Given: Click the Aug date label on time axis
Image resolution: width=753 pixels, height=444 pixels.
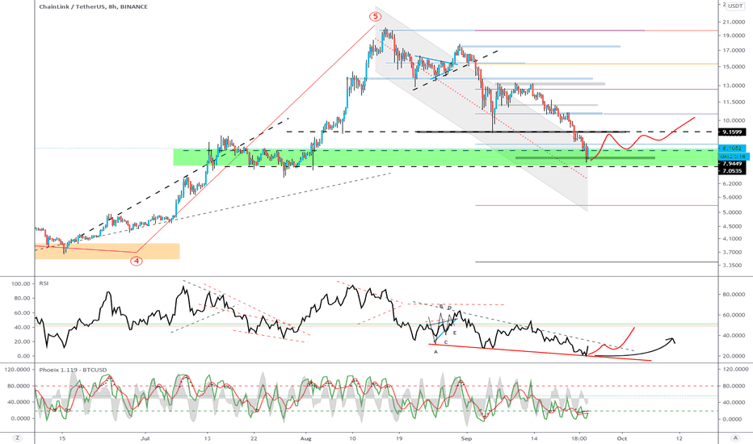Looking at the screenshot, I should tap(305, 438).
